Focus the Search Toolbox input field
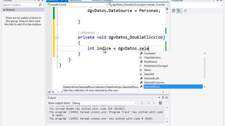 coord(20,5)
